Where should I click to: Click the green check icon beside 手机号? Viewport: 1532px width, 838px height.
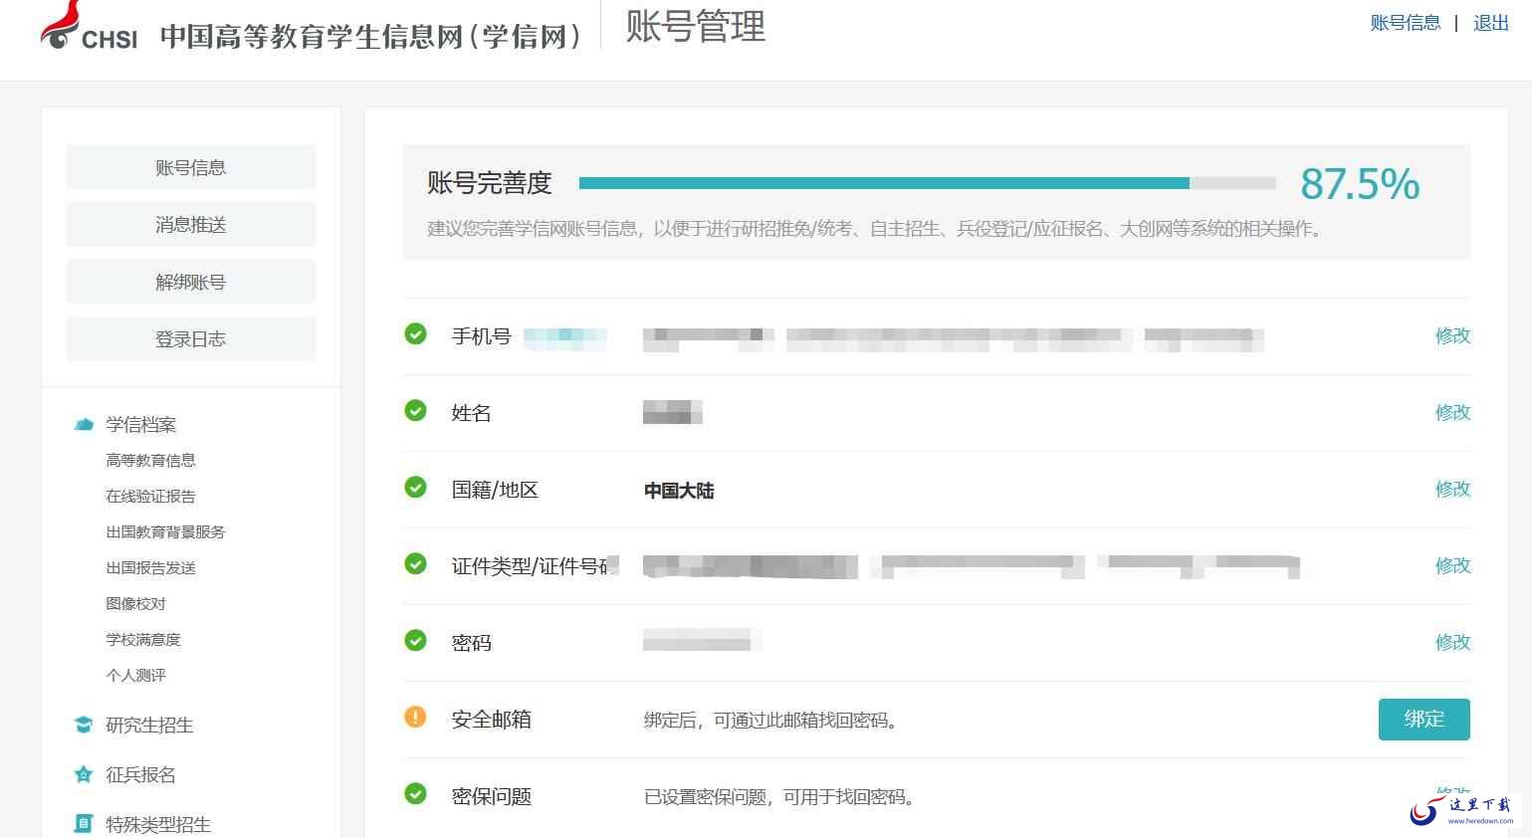point(415,334)
